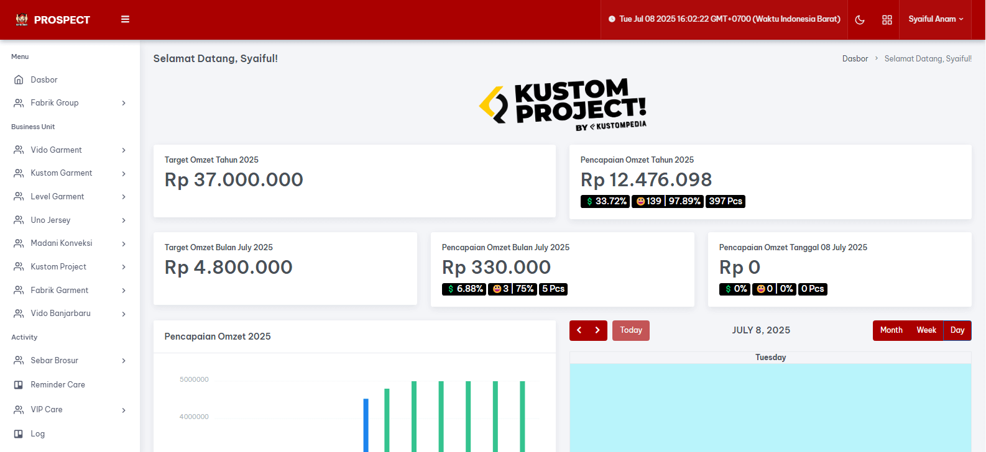
Task: Open Log menu item
Action: pyautogui.click(x=70, y=434)
